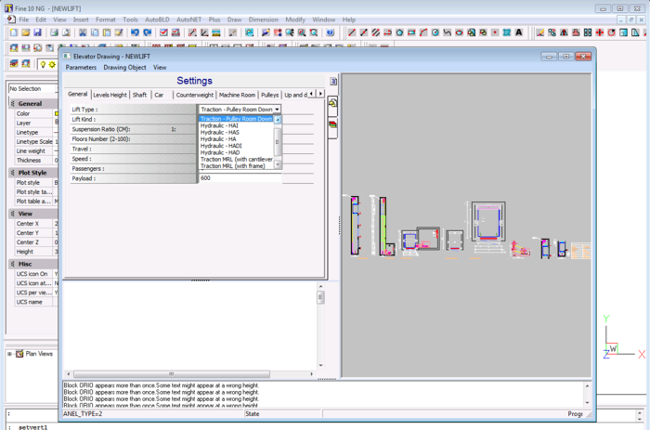The width and height of the screenshot is (650, 430).
Task: Click the Undo arrow icon
Action: (x=135, y=33)
